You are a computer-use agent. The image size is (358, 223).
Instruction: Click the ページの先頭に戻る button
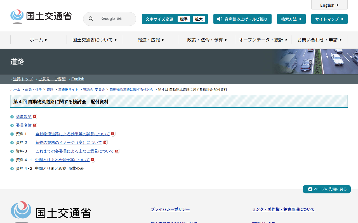[327, 189]
